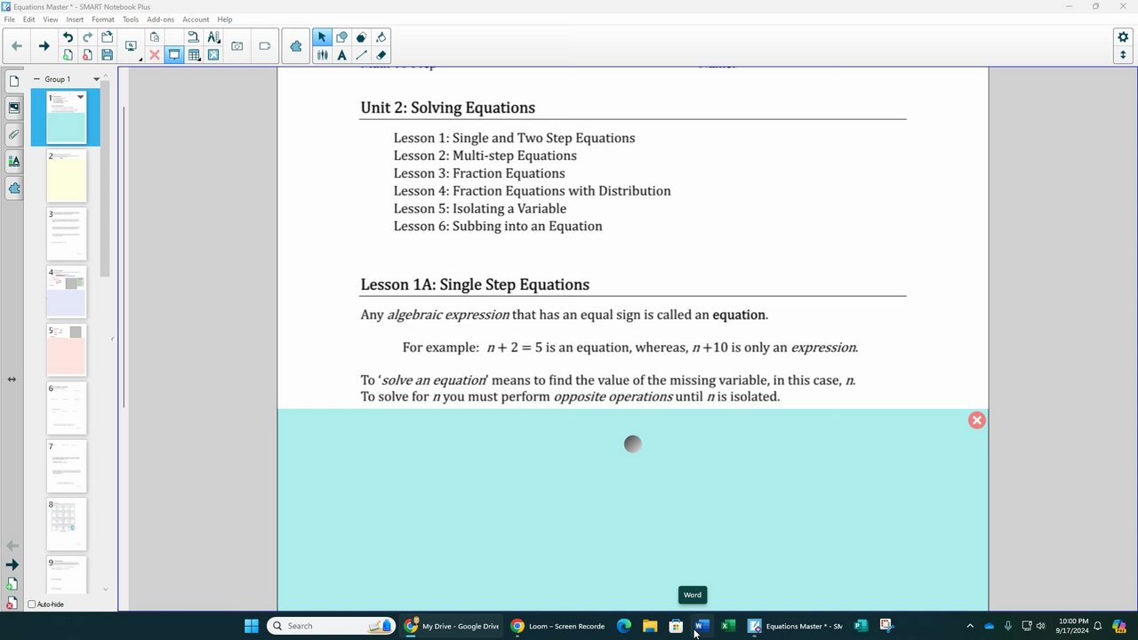
Task: Select page 2 thumbnail
Action: point(67,176)
